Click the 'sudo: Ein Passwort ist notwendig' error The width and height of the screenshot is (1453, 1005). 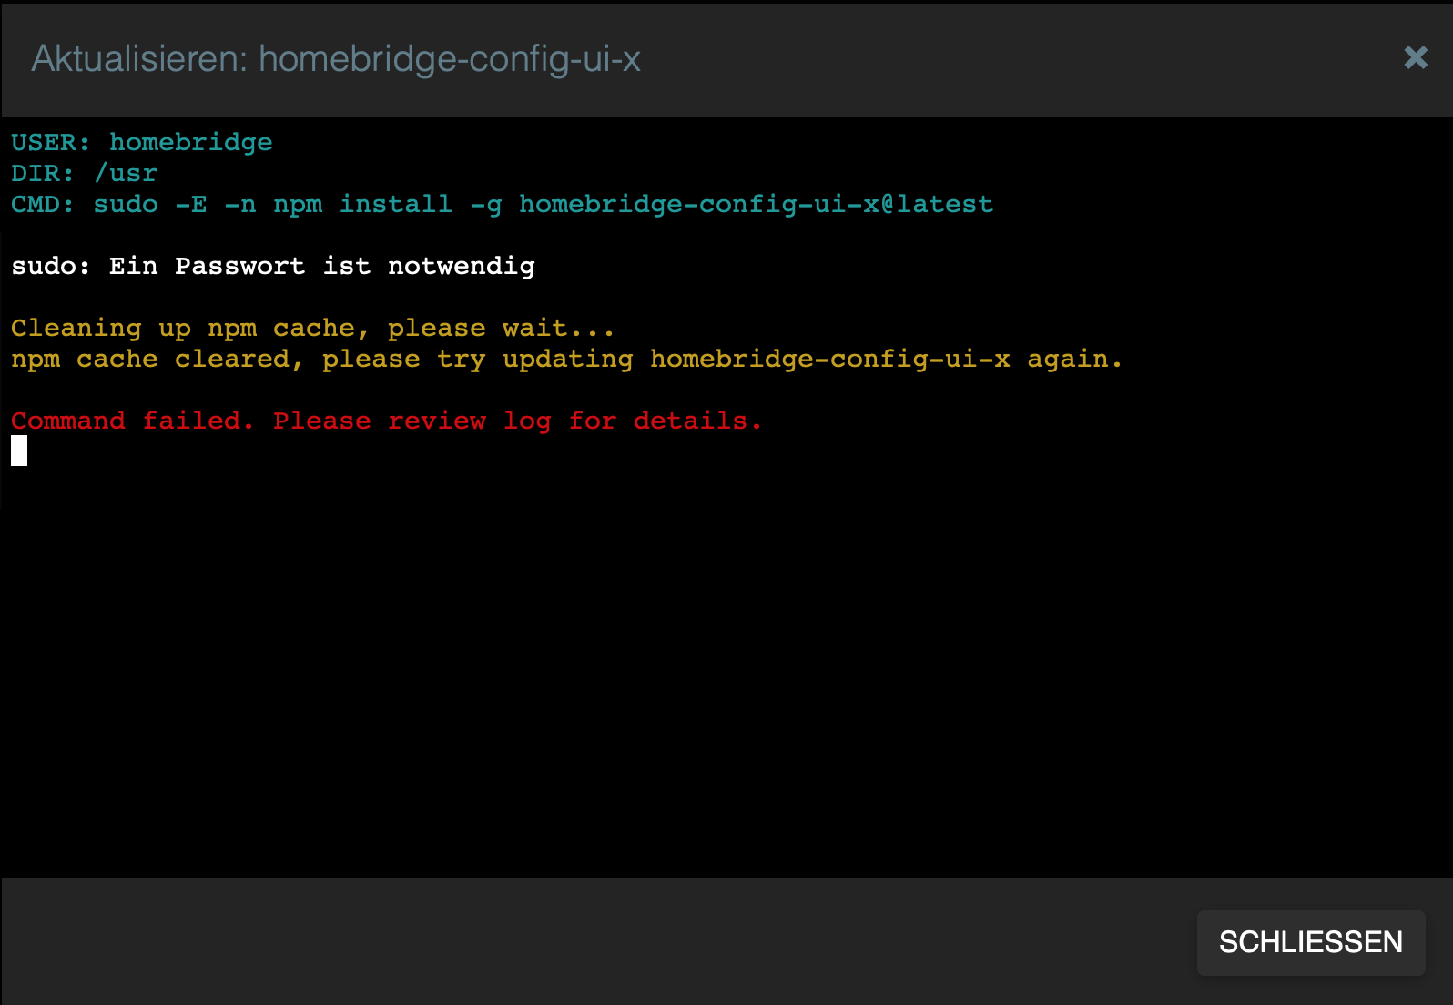[x=272, y=266]
